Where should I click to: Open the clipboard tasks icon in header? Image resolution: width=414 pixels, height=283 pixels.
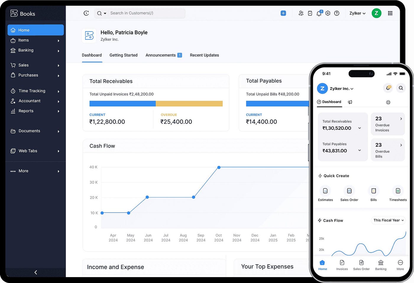tap(310, 13)
